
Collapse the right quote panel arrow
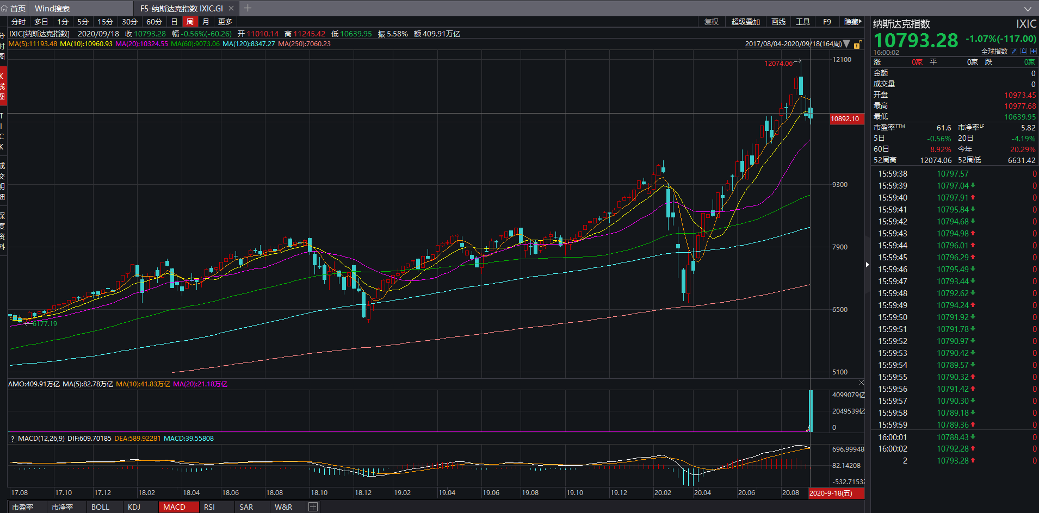pos(867,265)
